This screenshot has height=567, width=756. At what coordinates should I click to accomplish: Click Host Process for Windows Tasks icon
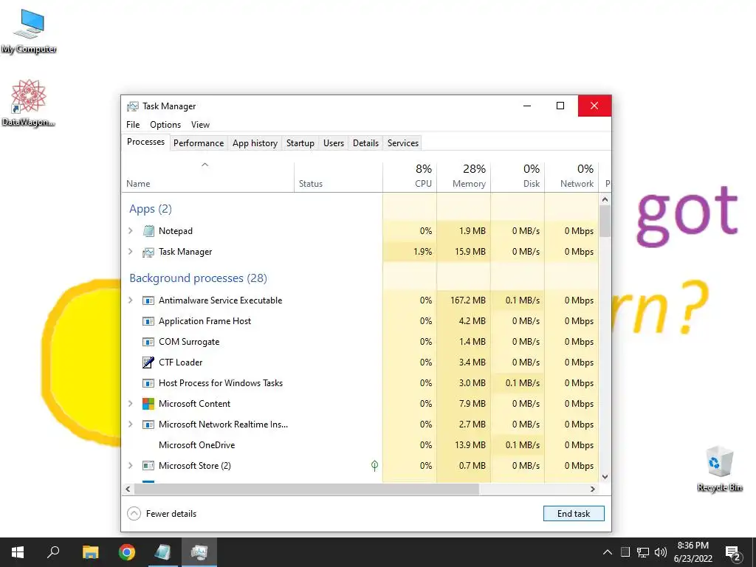click(x=148, y=383)
